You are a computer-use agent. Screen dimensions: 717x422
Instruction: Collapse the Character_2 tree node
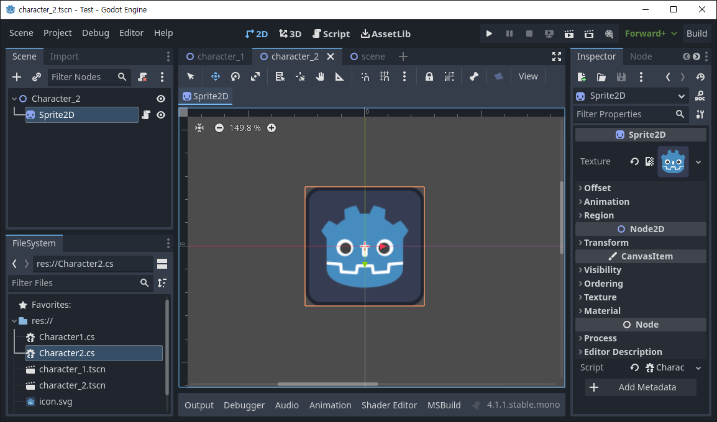[x=14, y=99]
